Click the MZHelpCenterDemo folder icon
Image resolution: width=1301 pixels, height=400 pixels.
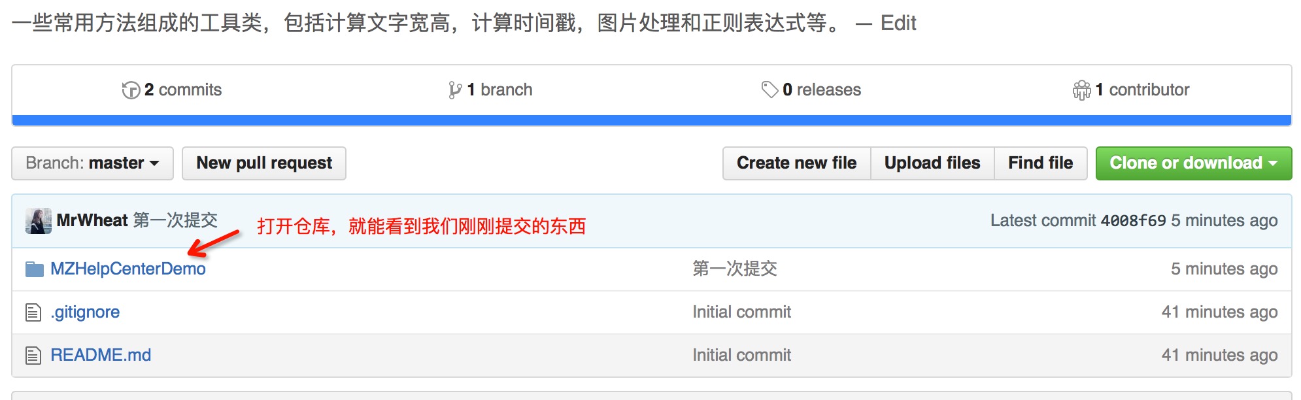[34, 269]
